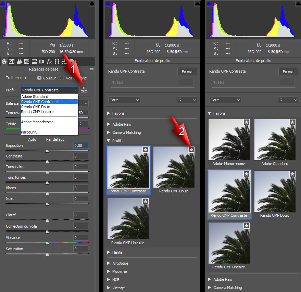This screenshot has height=292, width=301.
Task: Open the Detail panel with mountain icon
Action: tap(19, 61)
